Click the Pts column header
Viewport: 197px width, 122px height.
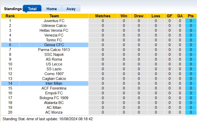tap(191, 16)
